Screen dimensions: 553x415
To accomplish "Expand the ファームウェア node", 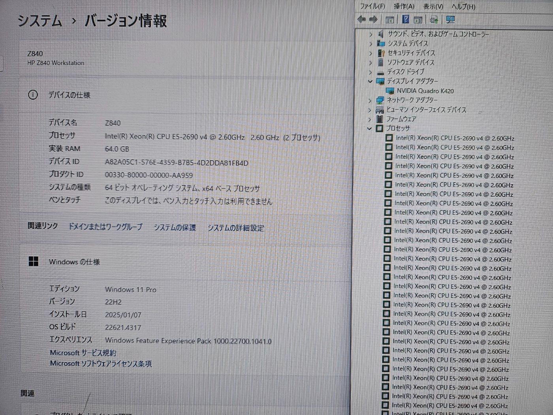I will click(370, 119).
